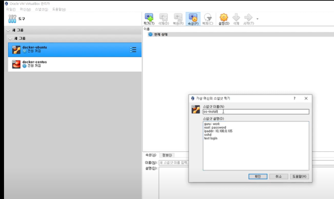Click the 현재 상태 power state icon

150,34
